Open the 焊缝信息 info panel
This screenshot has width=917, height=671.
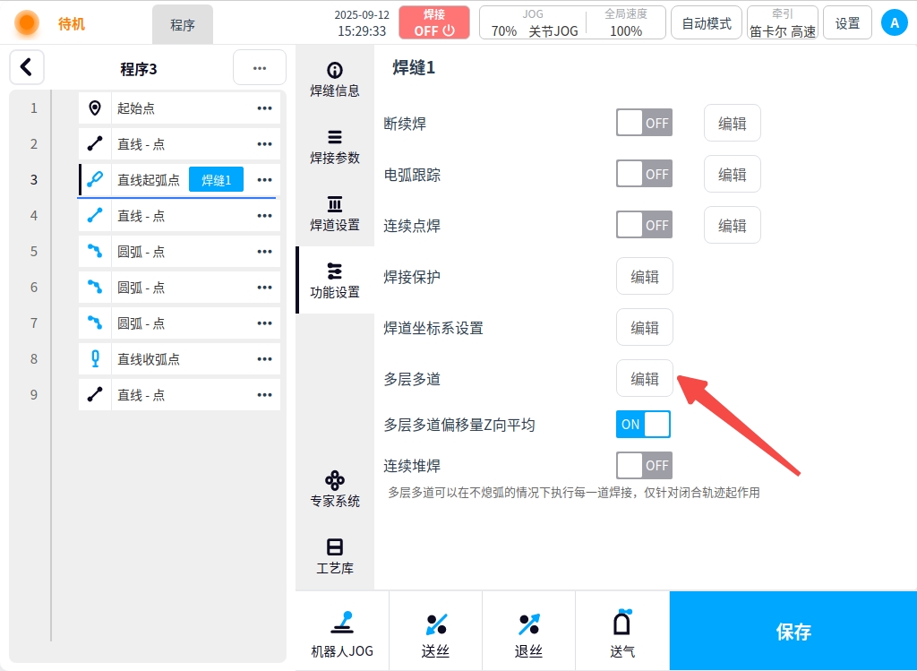(335, 79)
